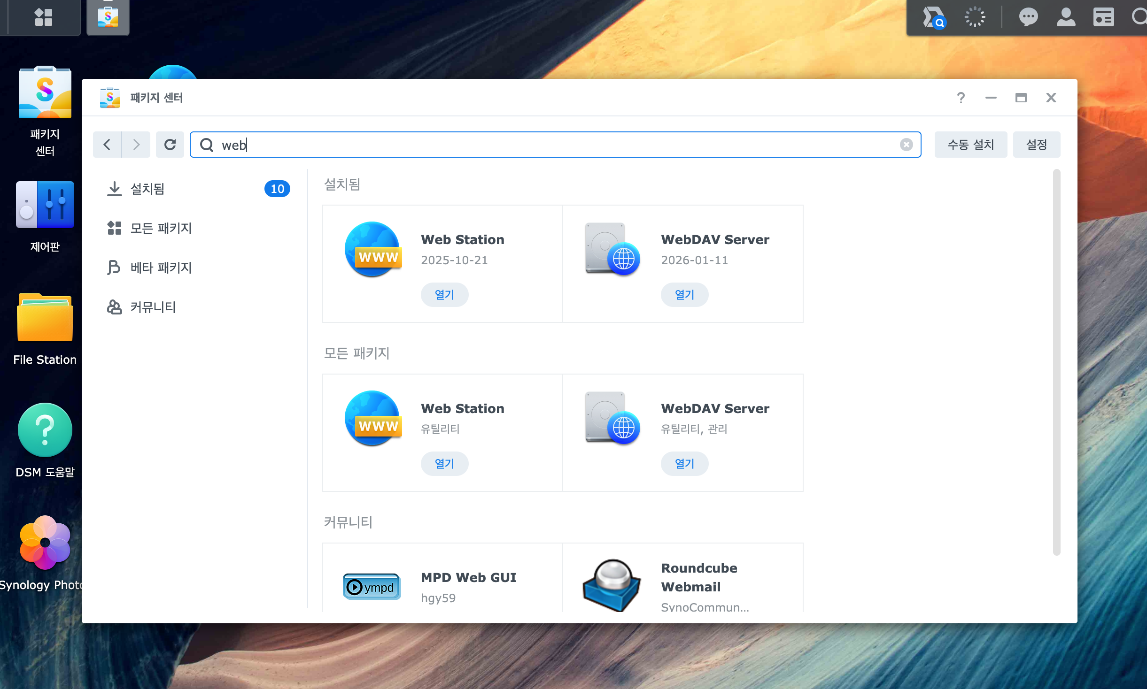Go forward with the right arrow button
The width and height of the screenshot is (1147, 689).
click(136, 145)
